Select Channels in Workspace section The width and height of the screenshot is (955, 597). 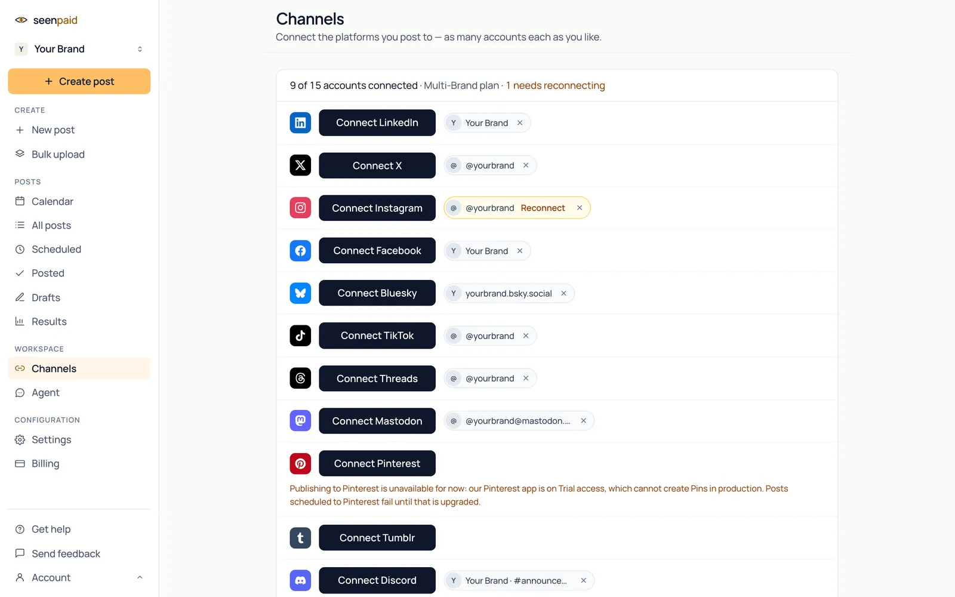(79, 368)
